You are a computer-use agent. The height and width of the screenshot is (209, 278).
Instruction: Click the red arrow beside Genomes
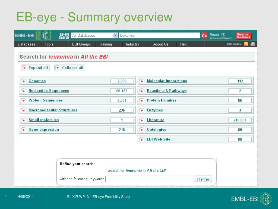click(x=24, y=81)
